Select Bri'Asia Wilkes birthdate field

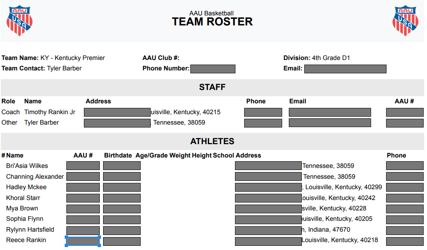[121, 165]
